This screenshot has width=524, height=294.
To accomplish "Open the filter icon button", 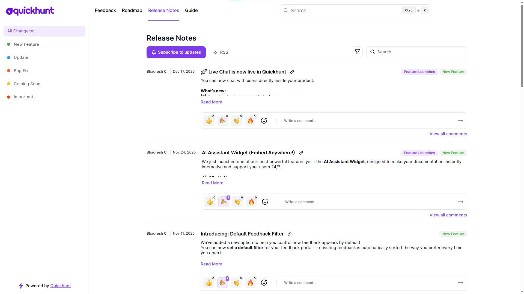I will click(x=357, y=52).
